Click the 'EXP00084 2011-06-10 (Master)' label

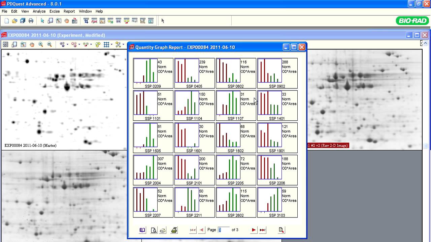pyautogui.click(x=30, y=146)
